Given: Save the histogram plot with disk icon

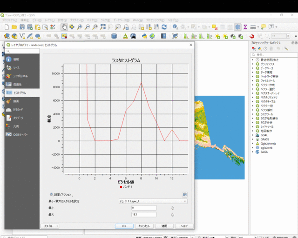Looking at the screenshot, I should coord(184,195).
